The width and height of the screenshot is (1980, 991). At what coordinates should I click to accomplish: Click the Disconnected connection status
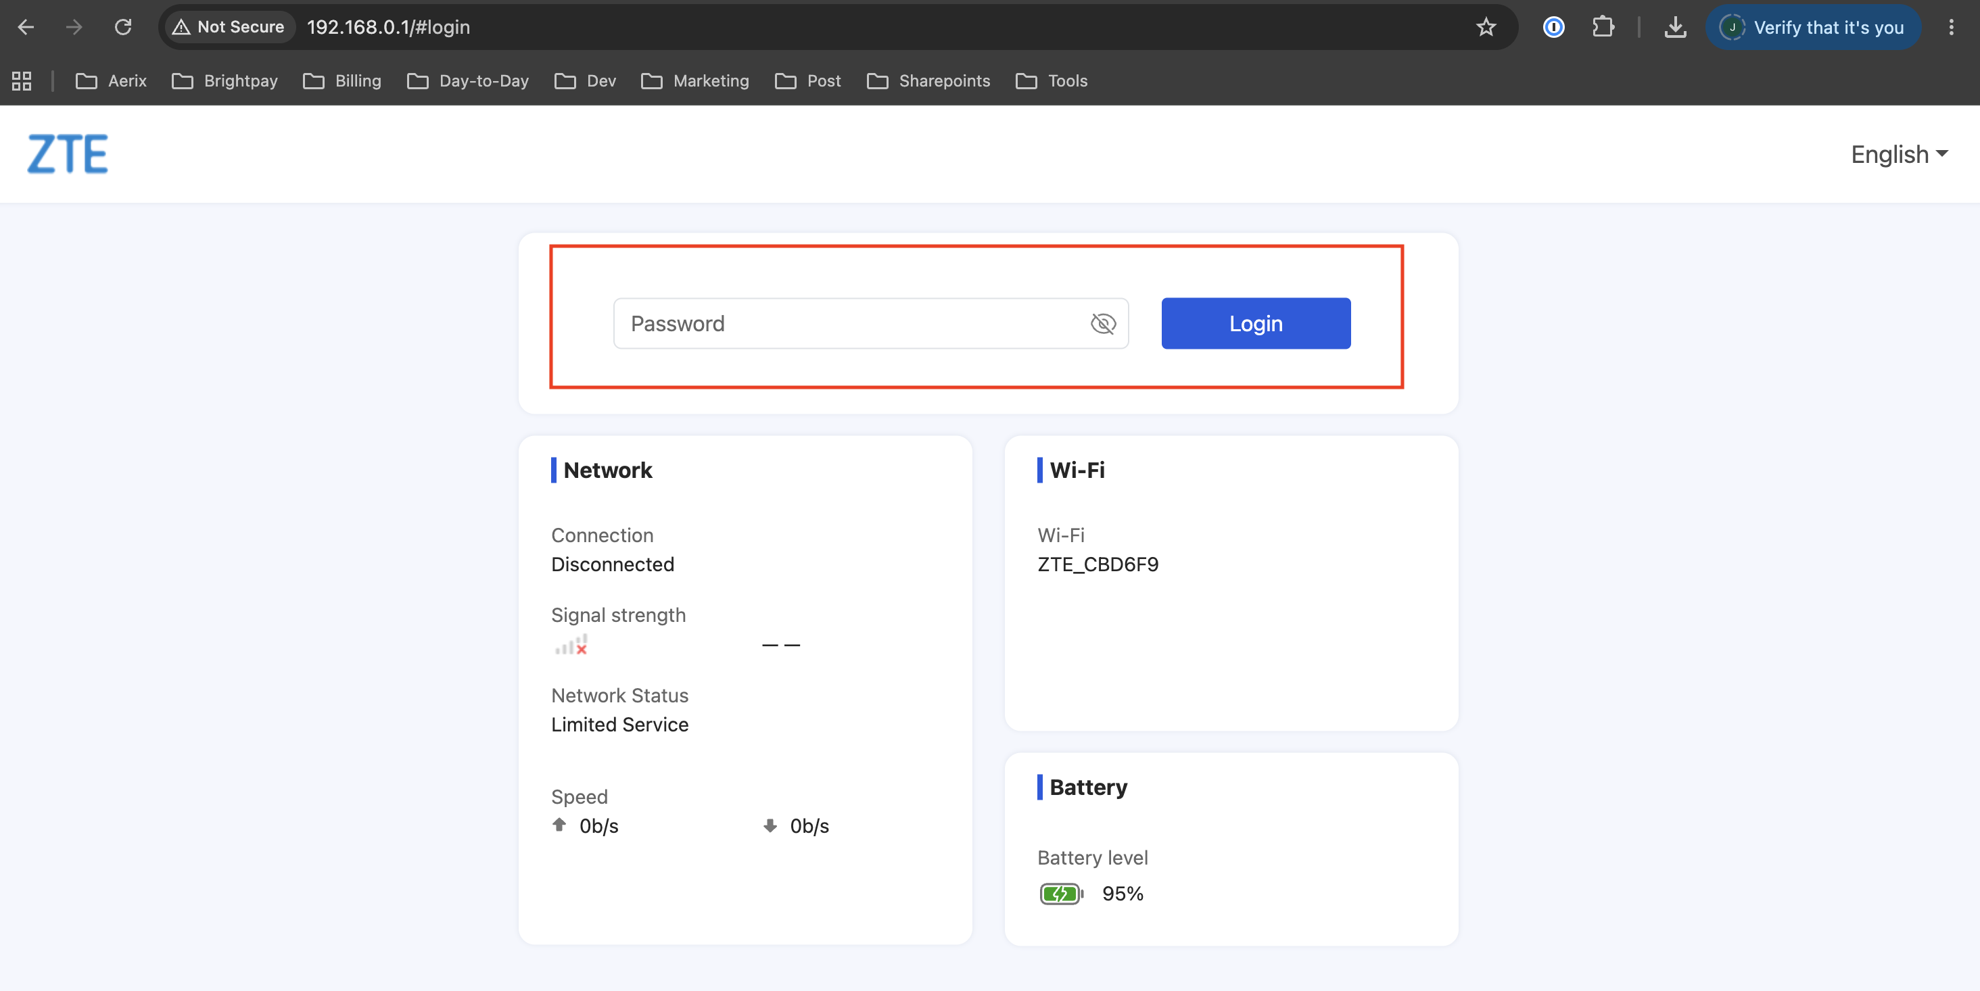pos(613,564)
